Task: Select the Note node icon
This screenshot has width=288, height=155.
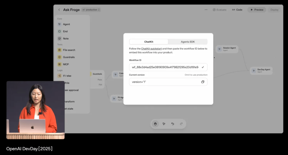Action: pyautogui.click(x=59, y=38)
